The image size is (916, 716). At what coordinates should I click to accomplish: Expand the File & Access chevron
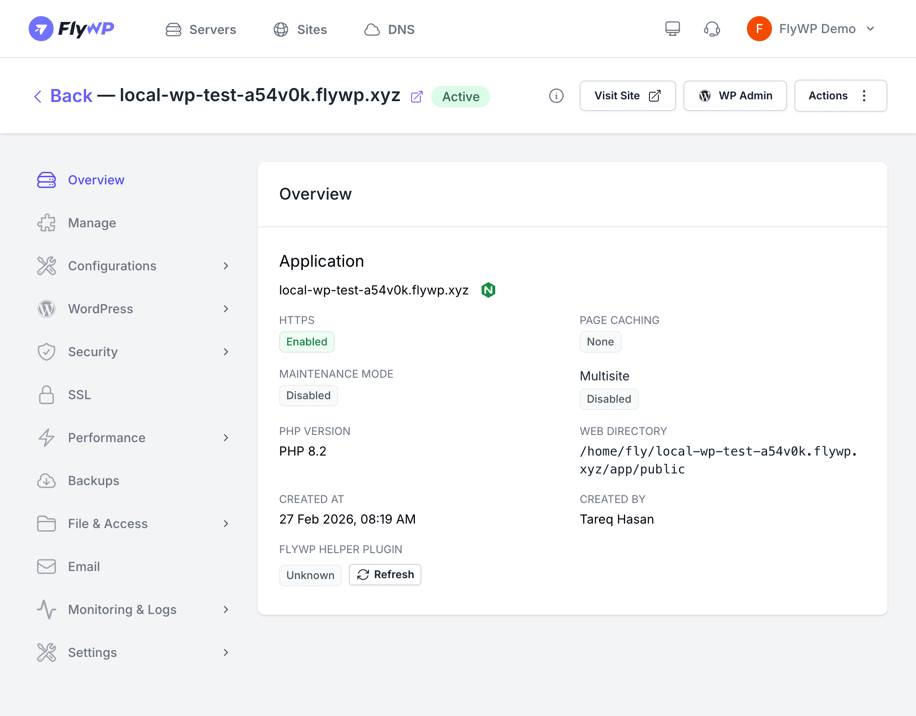[x=226, y=524]
